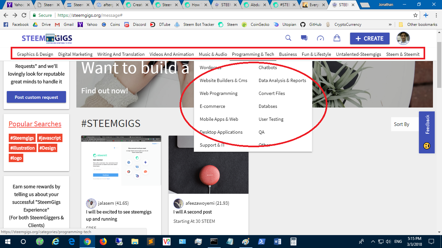This screenshot has width=442, height=248.
Task: Open the Music & Audio category
Action: coord(213,54)
